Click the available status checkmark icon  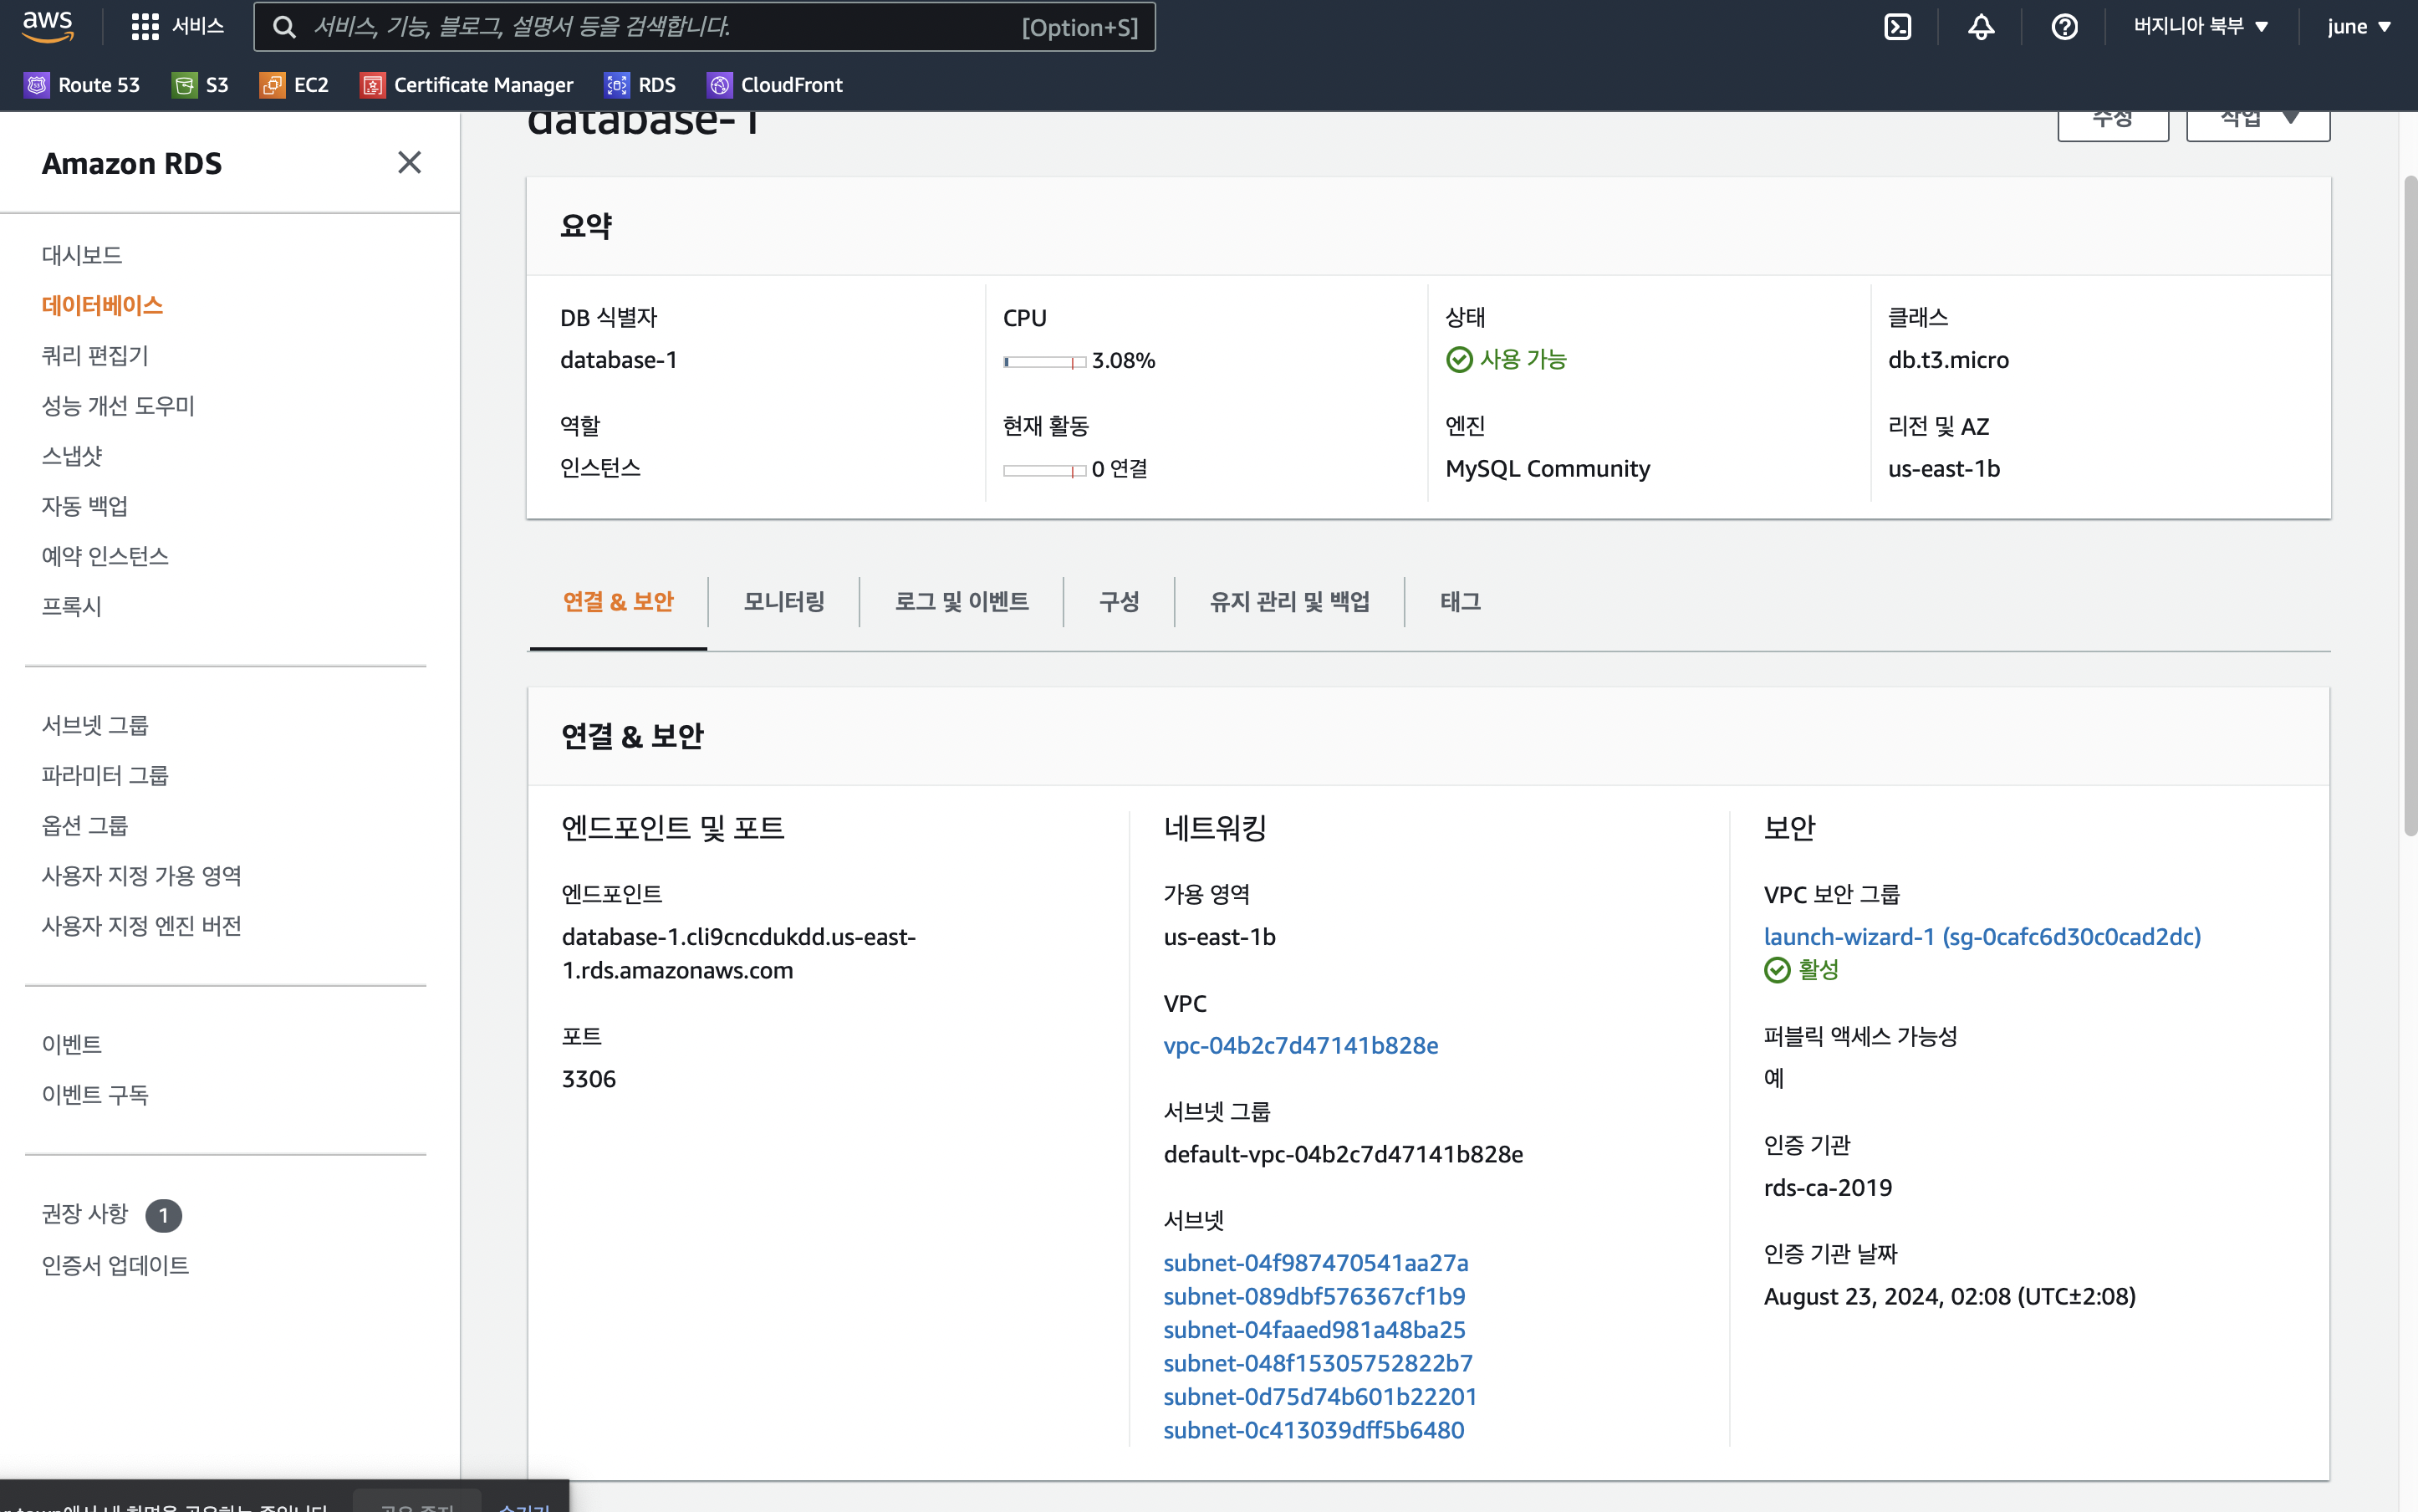coord(1458,360)
